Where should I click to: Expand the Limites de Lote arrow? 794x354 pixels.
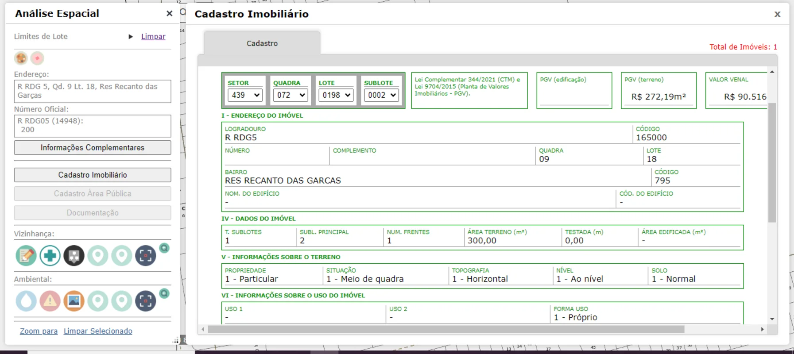[x=131, y=37]
